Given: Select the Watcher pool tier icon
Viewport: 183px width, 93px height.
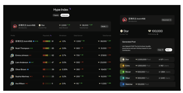Looking at the screenshot, I should (x=123, y=84).
